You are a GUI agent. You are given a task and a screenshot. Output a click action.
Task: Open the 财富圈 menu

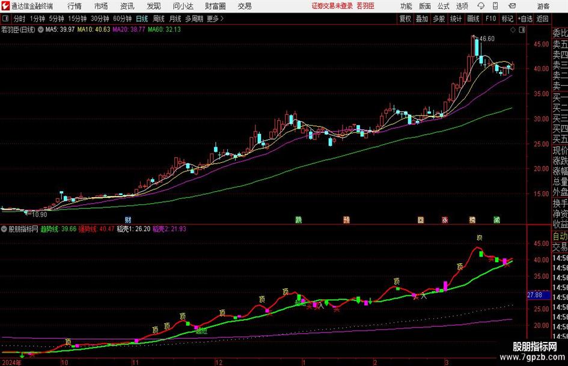pyautogui.click(x=215, y=6)
